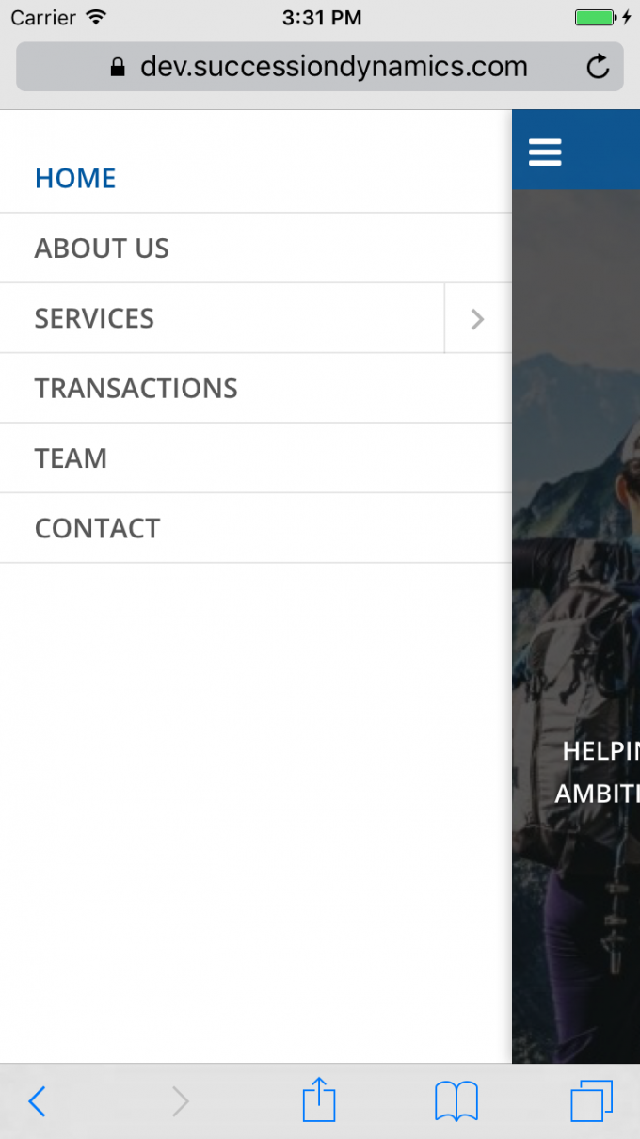
Task: Open the Bookmarks book icon
Action: 456,1100
